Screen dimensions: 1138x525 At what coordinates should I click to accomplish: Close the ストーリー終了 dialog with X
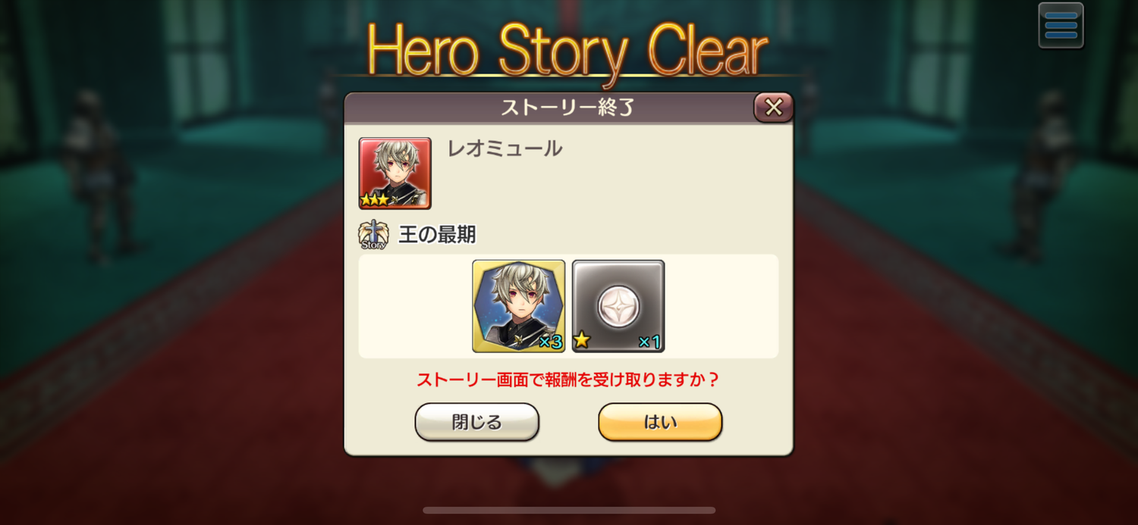tap(773, 108)
